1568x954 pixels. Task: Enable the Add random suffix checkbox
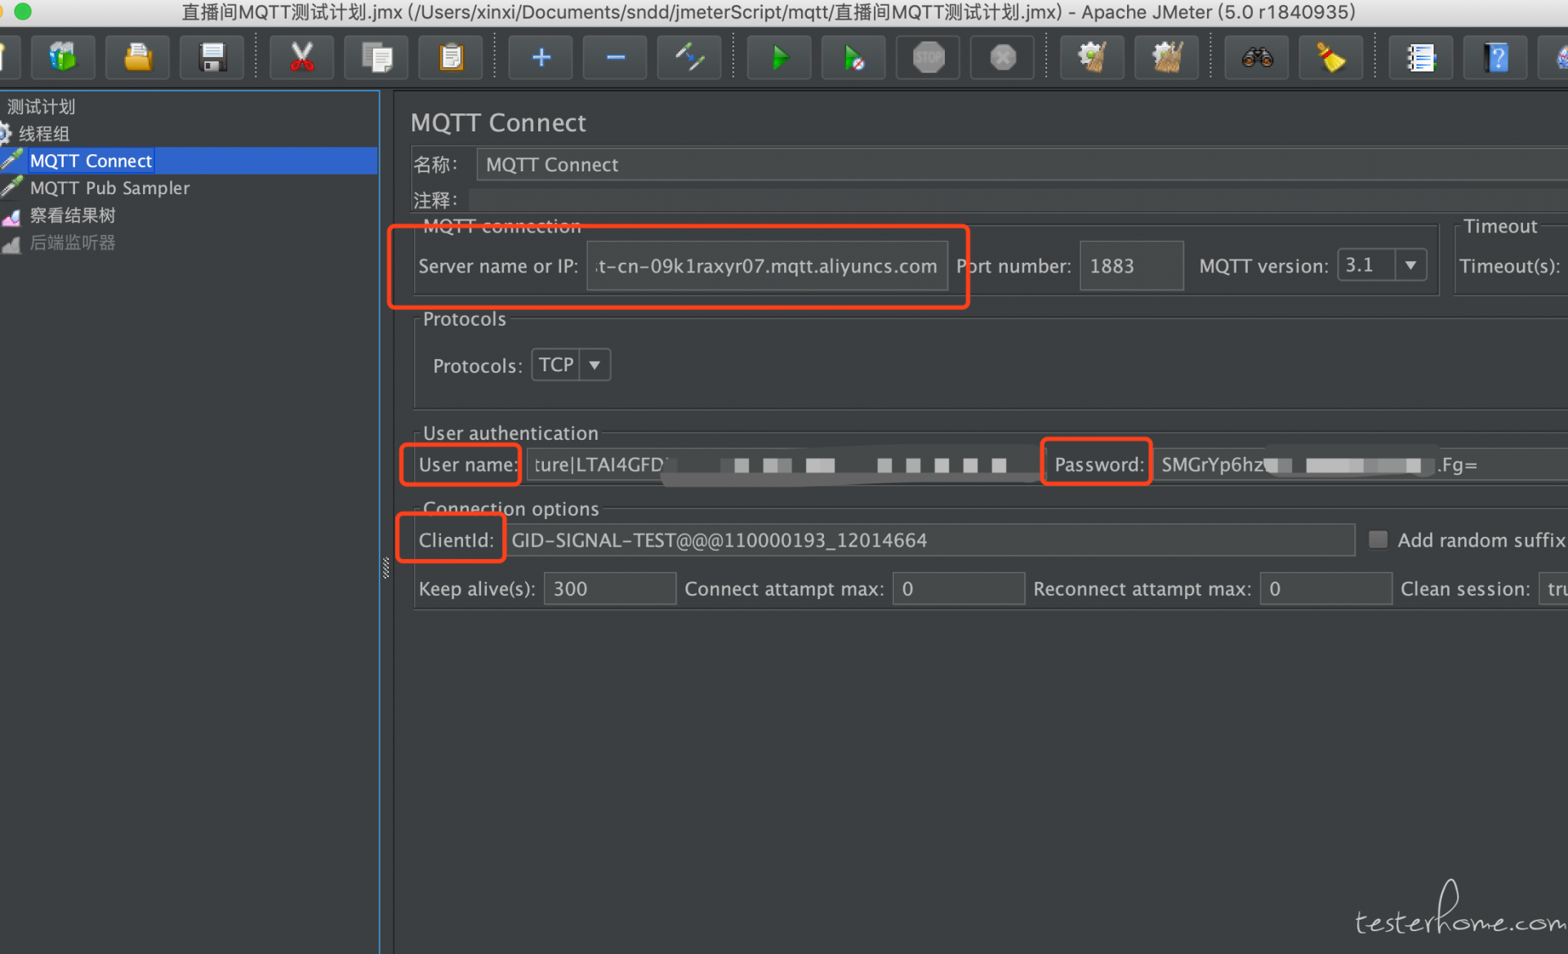tap(1378, 539)
